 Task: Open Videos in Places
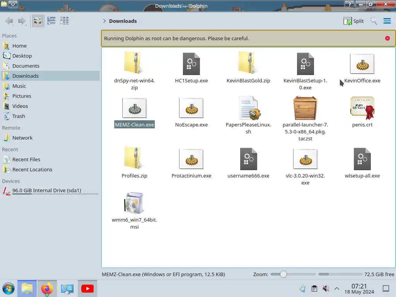51,106
